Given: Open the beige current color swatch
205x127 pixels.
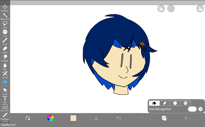Looking at the screenshot, I should pos(73,118).
